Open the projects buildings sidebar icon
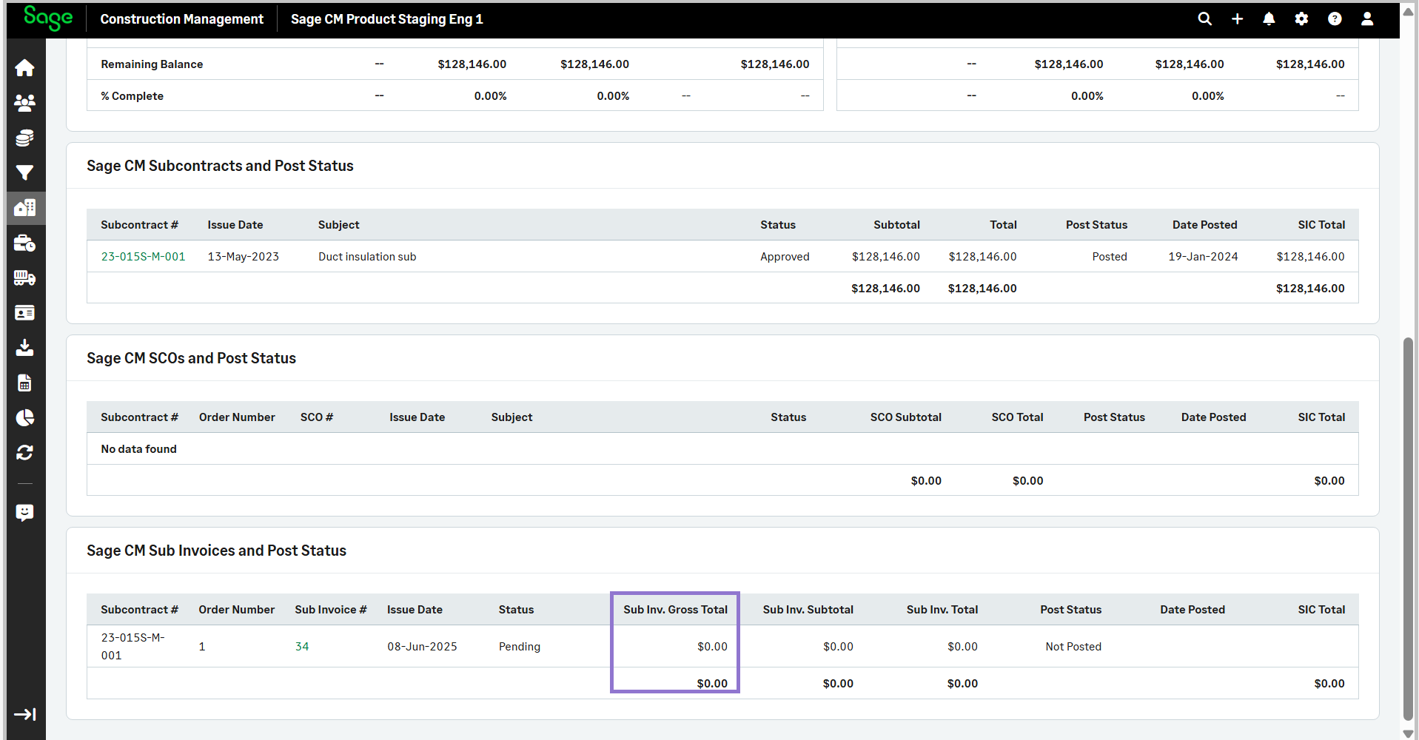 tap(24, 208)
